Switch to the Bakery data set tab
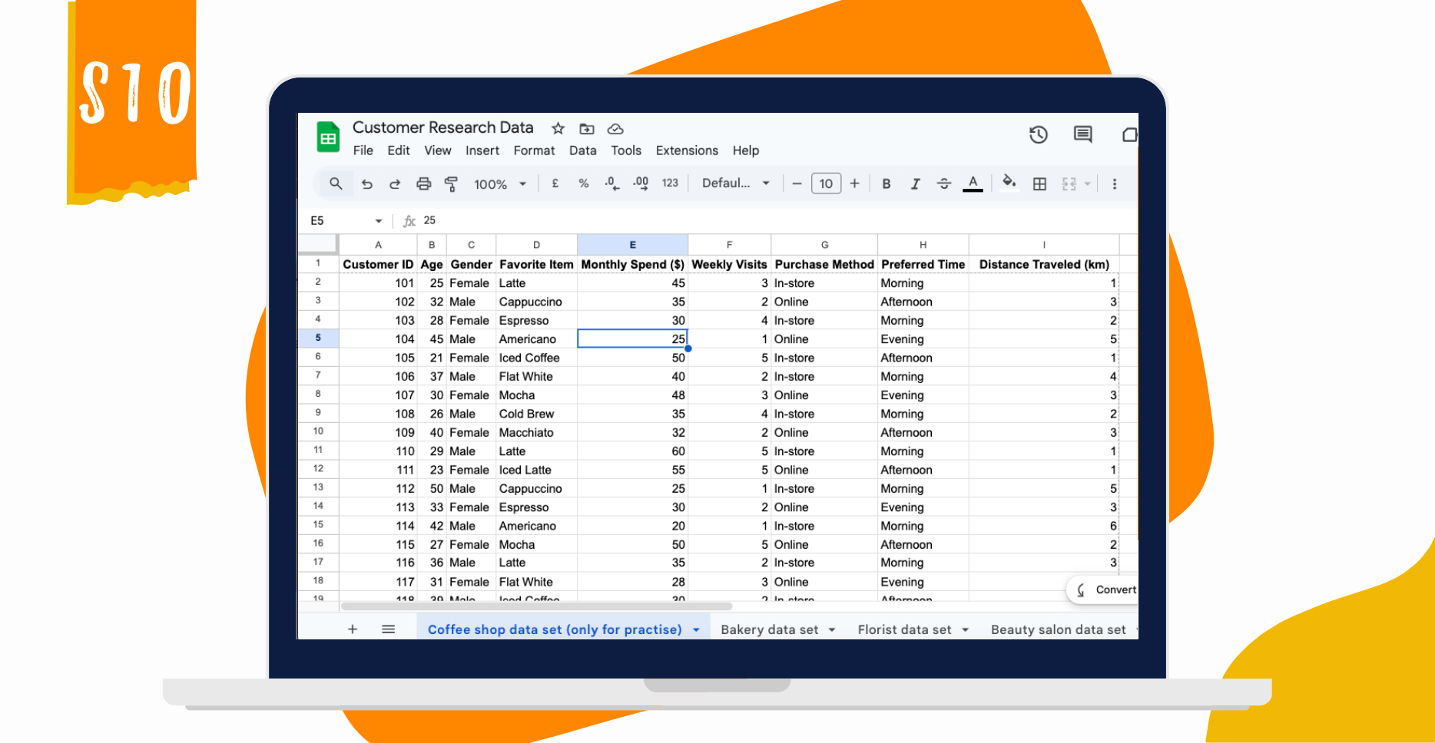This screenshot has width=1435, height=743. (769, 629)
